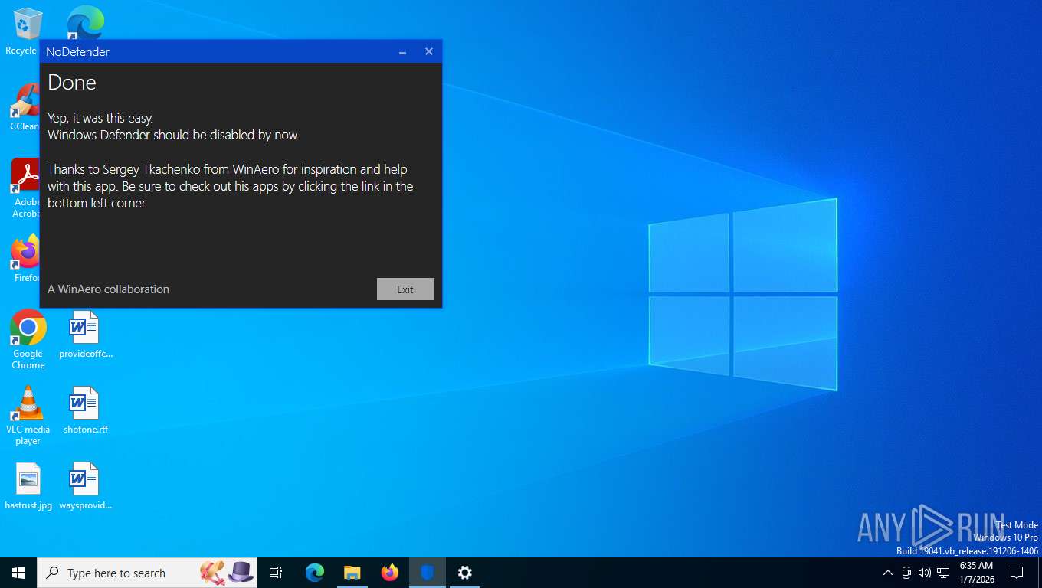
Task: Minimize the NoDefender window
Action: click(x=402, y=52)
